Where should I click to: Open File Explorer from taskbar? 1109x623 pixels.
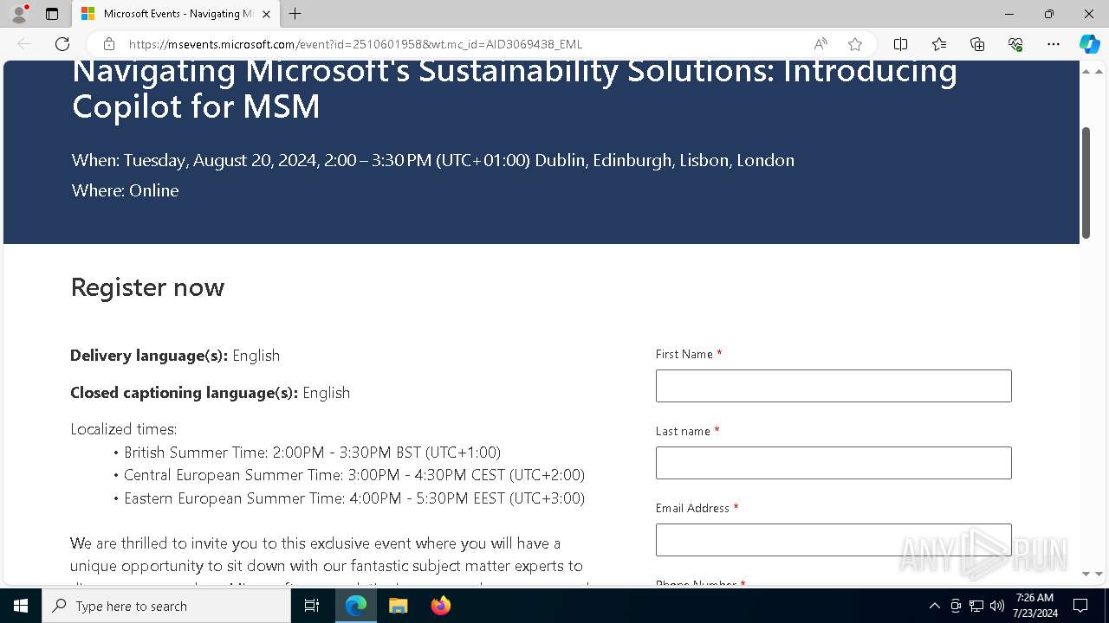(x=399, y=606)
